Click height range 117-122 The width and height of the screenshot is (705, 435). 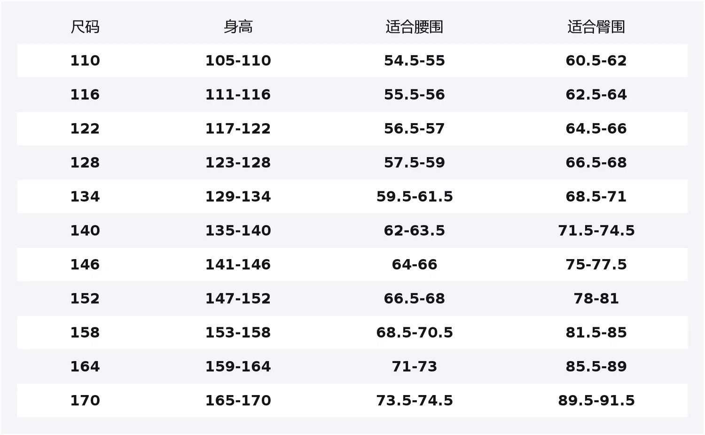pos(238,128)
